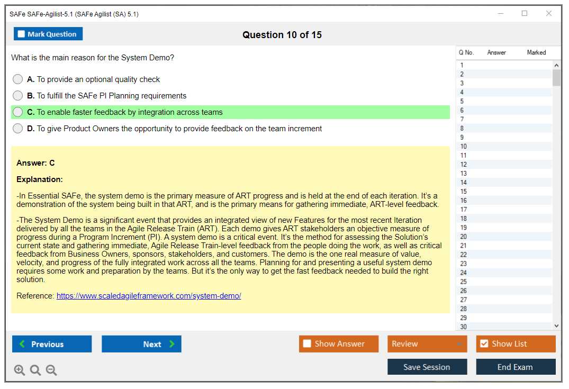Select question 6 in the list
The image size is (569, 389).
click(x=504, y=110)
